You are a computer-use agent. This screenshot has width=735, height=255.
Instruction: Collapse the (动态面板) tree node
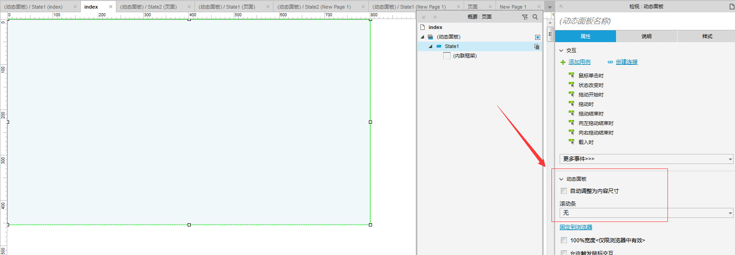point(422,37)
